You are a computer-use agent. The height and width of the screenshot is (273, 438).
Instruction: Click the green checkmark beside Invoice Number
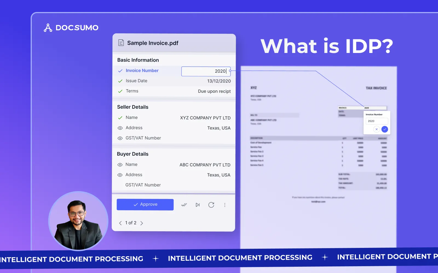click(x=120, y=70)
